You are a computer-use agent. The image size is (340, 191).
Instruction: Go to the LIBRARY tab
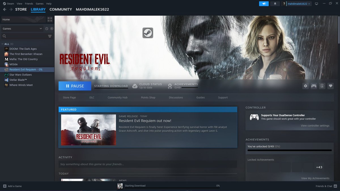38,9
